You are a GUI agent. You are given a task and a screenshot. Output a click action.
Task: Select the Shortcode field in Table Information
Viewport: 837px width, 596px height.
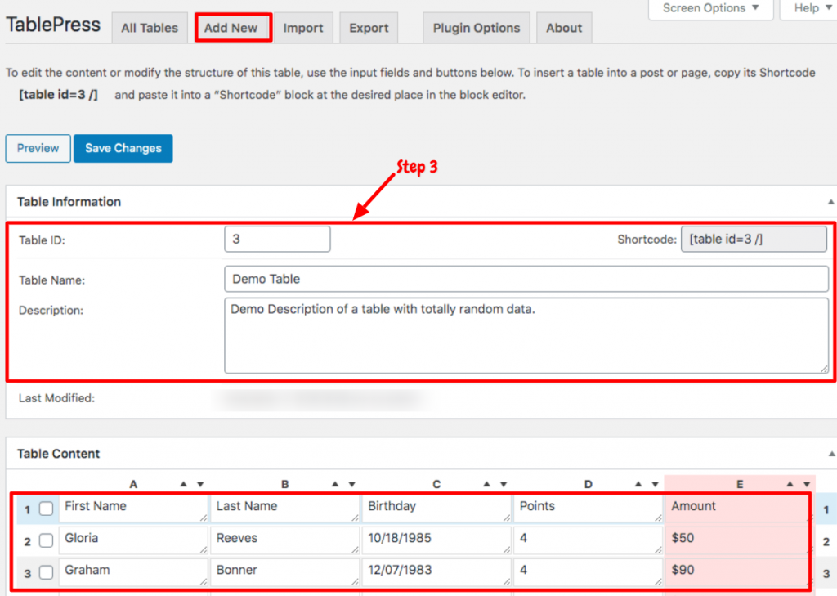click(754, 239)
